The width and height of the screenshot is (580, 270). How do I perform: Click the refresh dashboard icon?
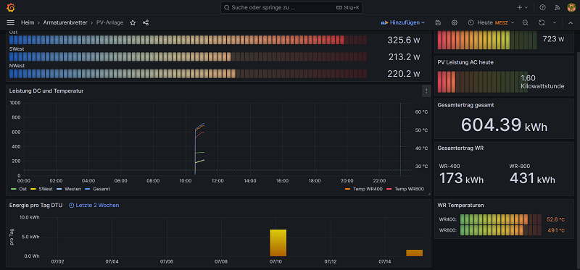[x=542, y=22]
